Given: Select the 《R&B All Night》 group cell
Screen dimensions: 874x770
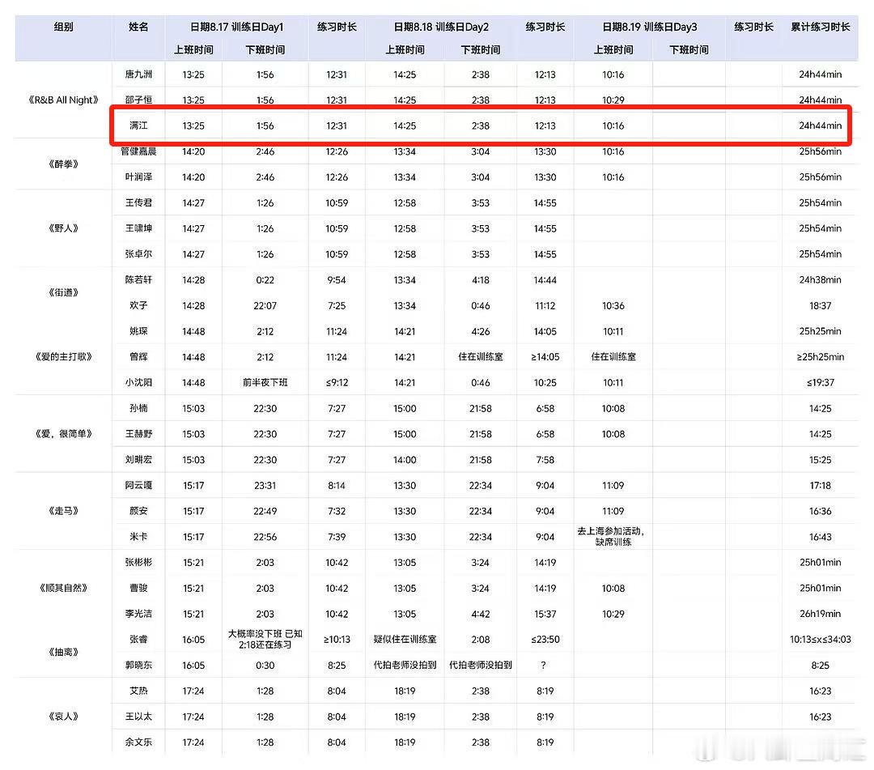Looking at the screenshot, I should click(64, 100).
